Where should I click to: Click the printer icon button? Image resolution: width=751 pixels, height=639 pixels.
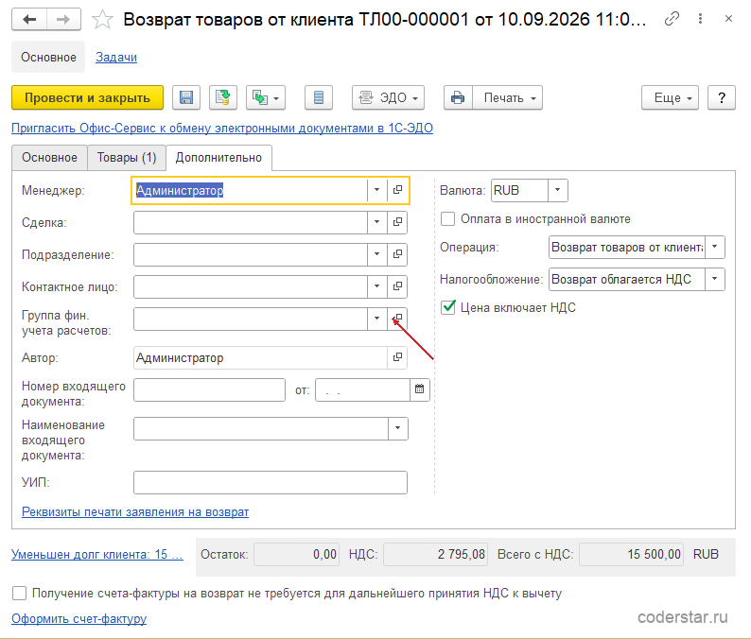point(458,97)
